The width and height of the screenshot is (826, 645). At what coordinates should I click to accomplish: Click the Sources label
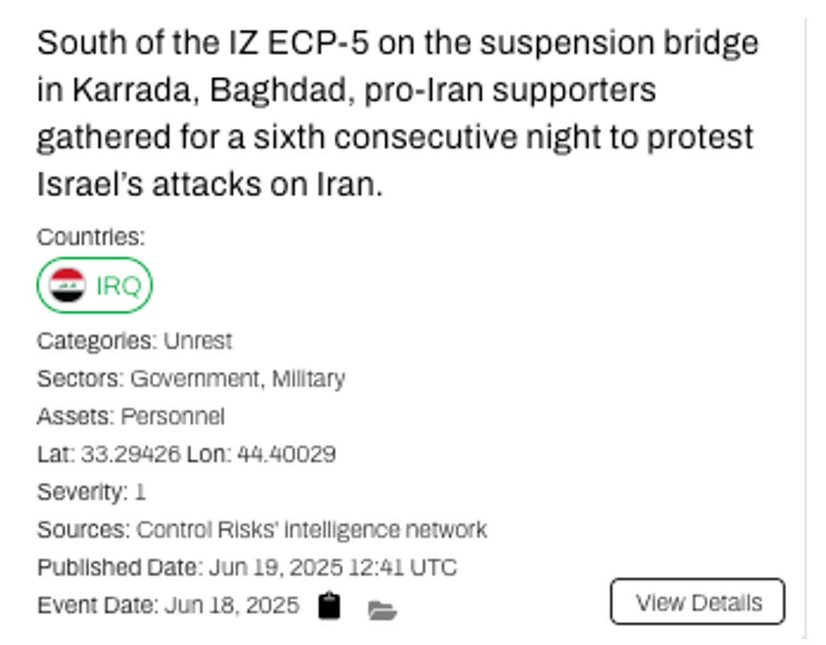click(83, 530)
